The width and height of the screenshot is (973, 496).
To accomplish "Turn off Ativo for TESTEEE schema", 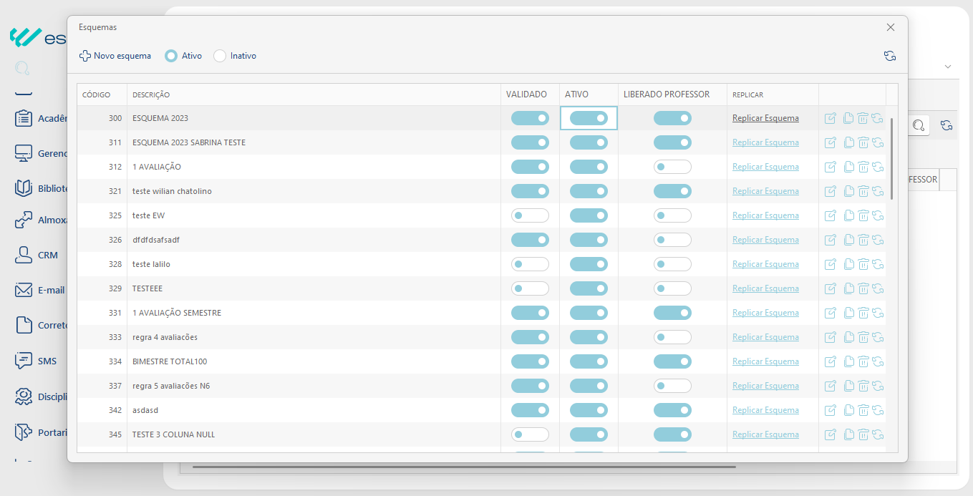I will [589, 288].
